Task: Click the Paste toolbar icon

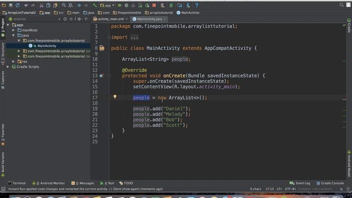Action: coord(55,5)
